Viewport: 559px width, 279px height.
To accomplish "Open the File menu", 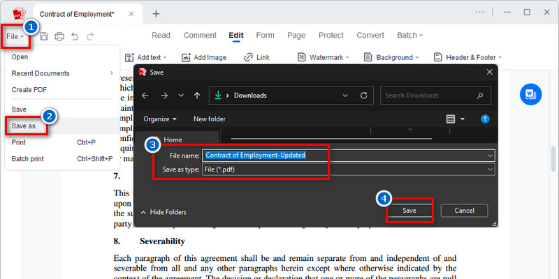I will pyautogui.click(x=15, y=36).
